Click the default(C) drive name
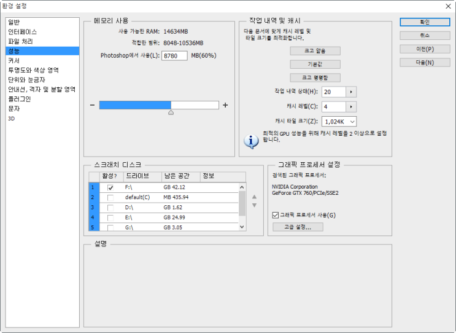 [x=137, y=197]
